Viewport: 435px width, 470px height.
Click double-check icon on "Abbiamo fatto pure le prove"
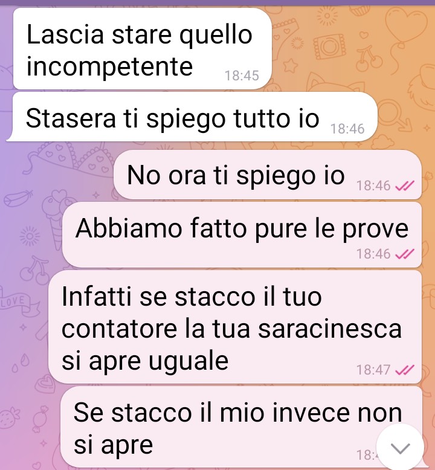pyautogui.click(x=405, y=254)
